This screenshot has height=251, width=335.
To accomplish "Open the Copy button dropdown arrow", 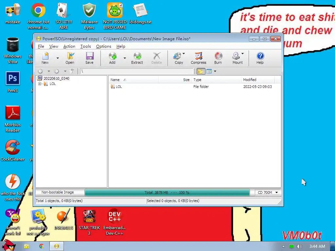I will tap(184, 54).
